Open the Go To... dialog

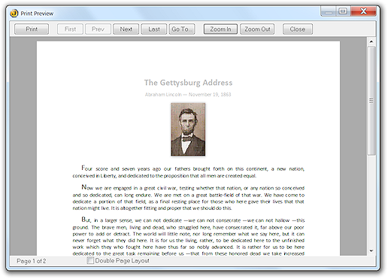[x=182, y=29]
